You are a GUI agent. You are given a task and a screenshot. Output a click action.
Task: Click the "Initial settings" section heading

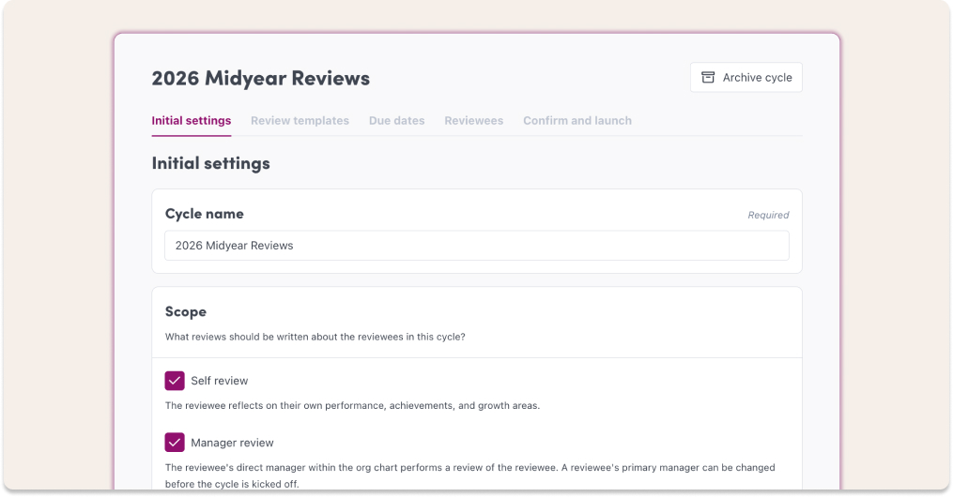[x=210, y=163]
